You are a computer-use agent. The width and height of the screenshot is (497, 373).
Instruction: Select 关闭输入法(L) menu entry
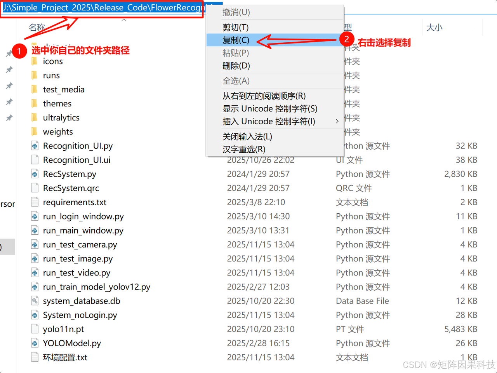[x=275, y=136]
